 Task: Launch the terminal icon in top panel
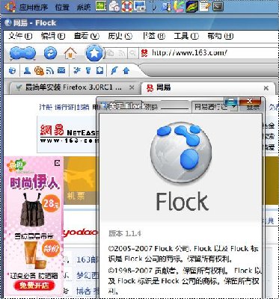click(218, 6)
